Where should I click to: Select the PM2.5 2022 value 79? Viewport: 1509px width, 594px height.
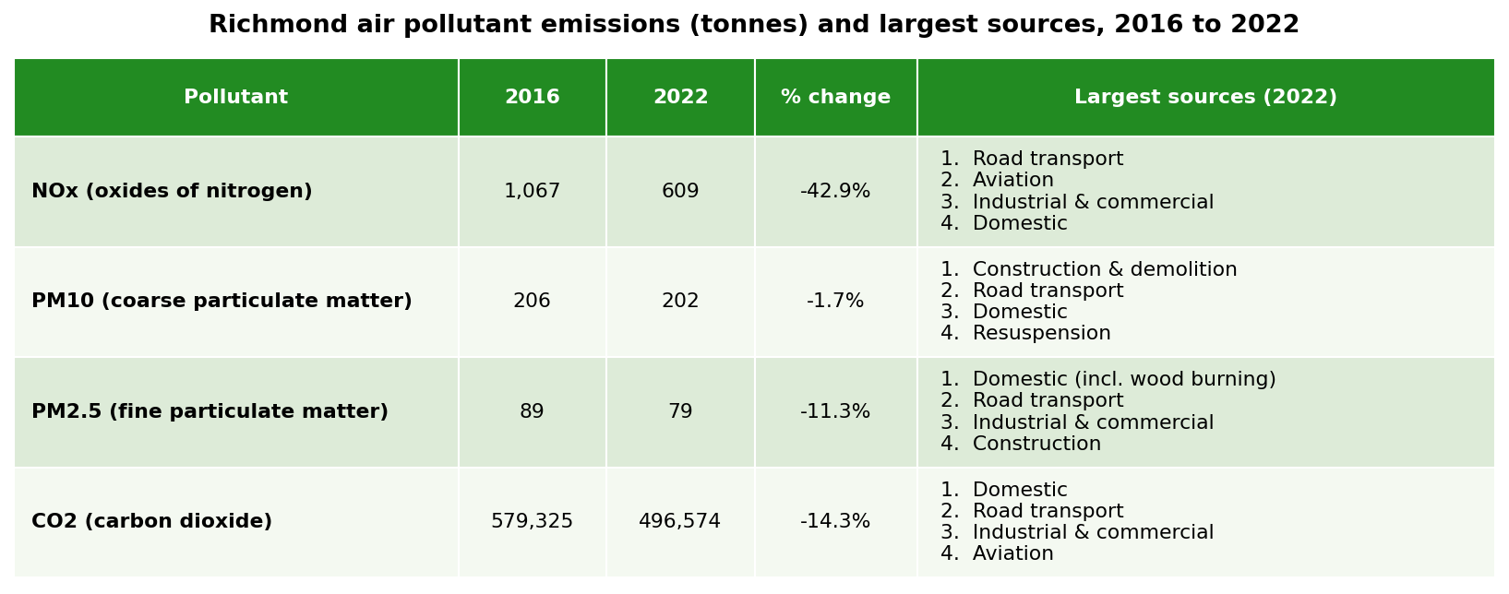[680, 412]
